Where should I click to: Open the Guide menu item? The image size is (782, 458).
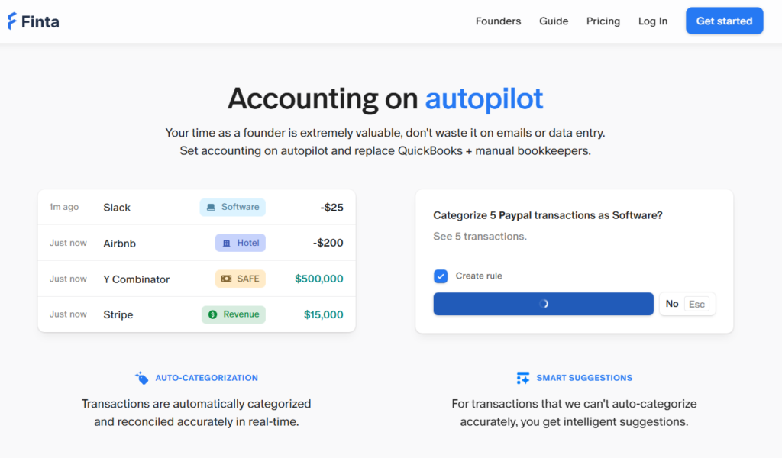click(x=554, y=21)
